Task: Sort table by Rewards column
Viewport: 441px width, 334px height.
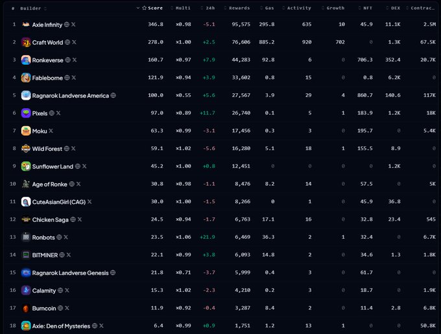Action: [237, 8]
